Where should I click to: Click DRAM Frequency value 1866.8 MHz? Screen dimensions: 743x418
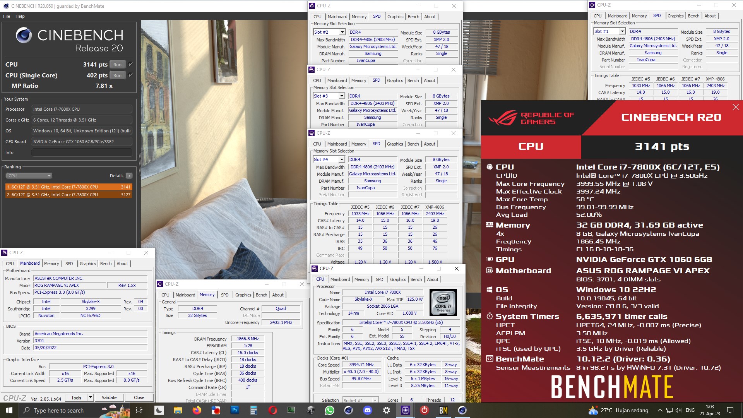click(x=248, y=339)
